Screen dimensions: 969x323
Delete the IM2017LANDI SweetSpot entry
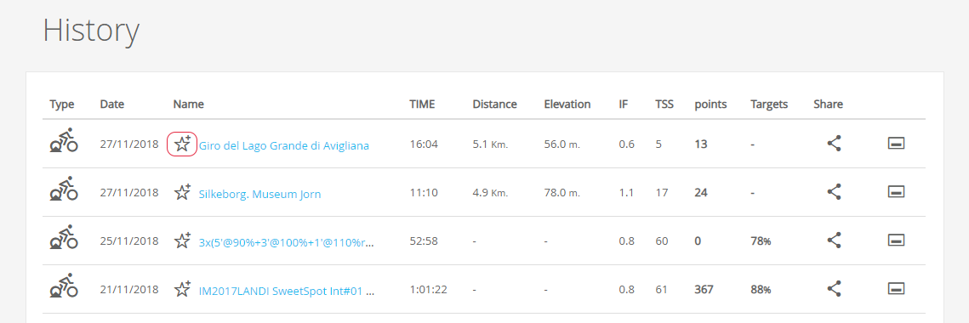click(896, 288)
